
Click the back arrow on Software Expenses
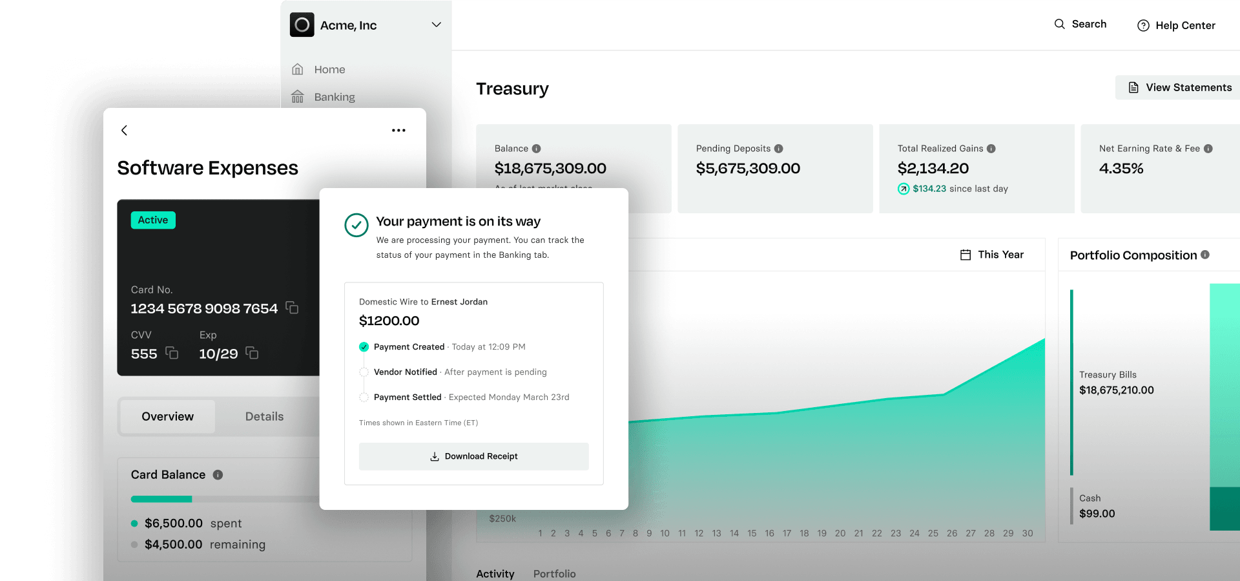(125, 131)
